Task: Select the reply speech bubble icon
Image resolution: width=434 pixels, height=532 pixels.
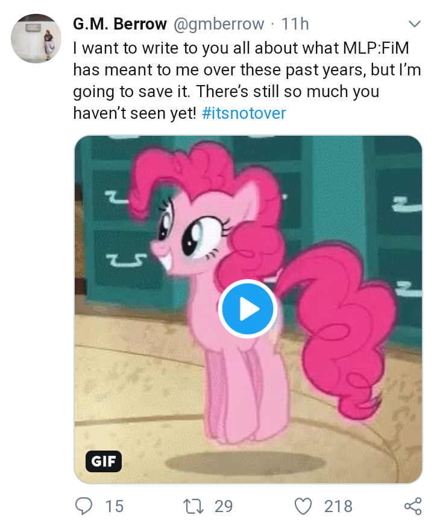Action: (84, 507)
